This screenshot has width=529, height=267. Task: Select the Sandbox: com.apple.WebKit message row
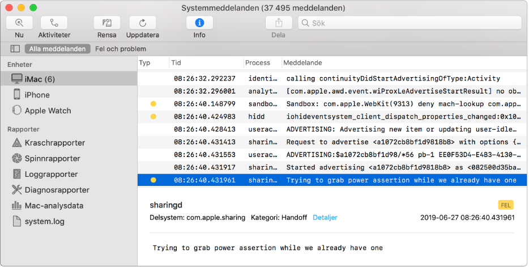point(332,104)
